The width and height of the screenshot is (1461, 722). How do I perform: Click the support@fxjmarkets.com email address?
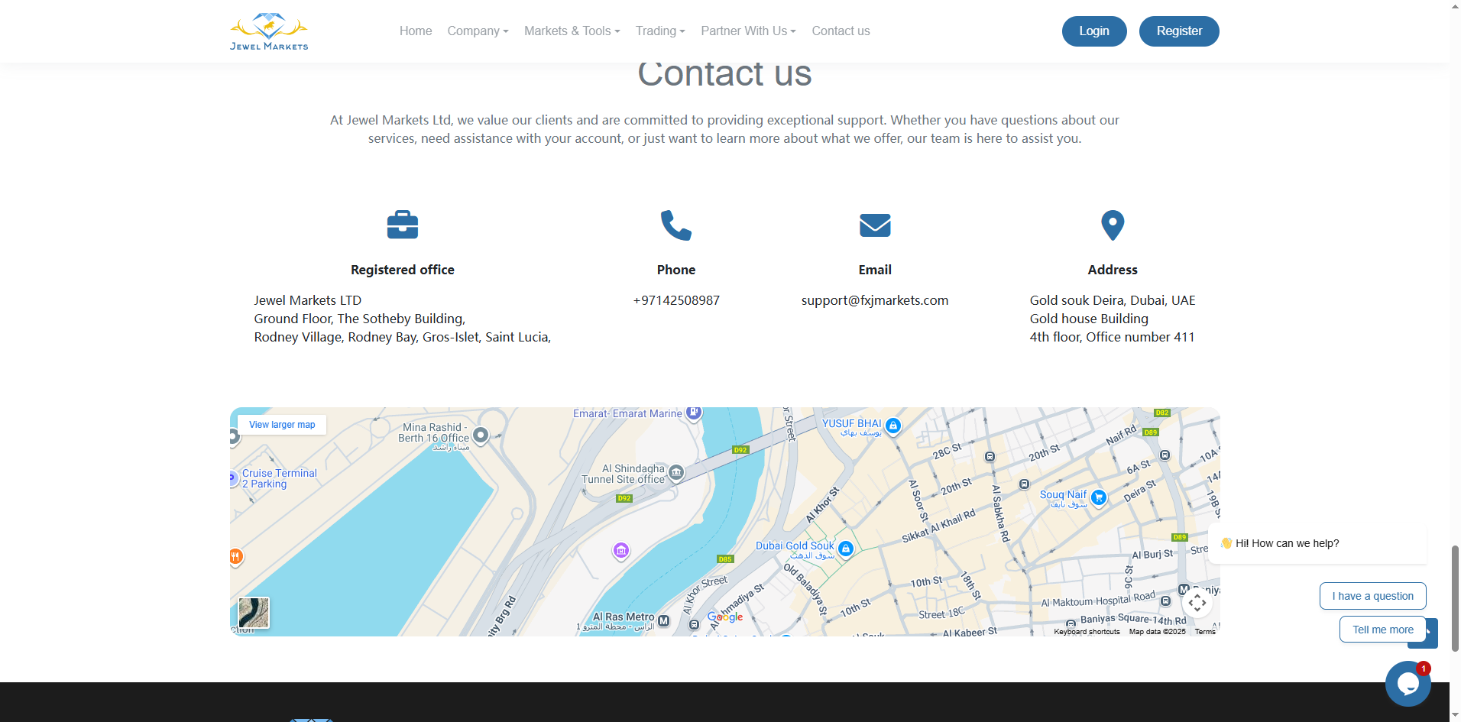click(875, 300)
